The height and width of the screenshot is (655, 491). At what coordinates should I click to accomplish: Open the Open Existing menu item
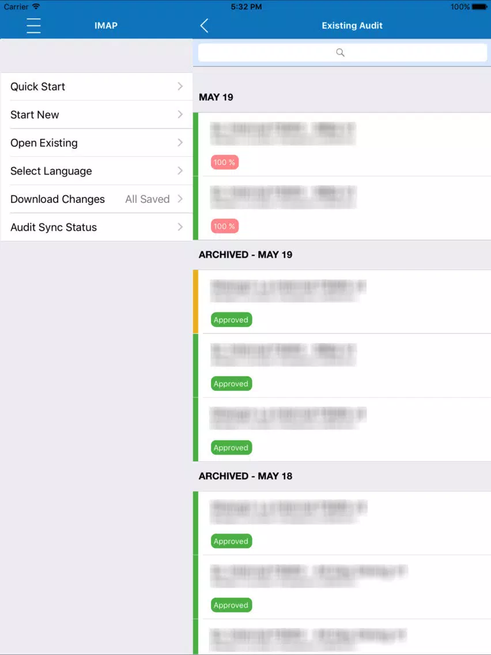(97, 143)
